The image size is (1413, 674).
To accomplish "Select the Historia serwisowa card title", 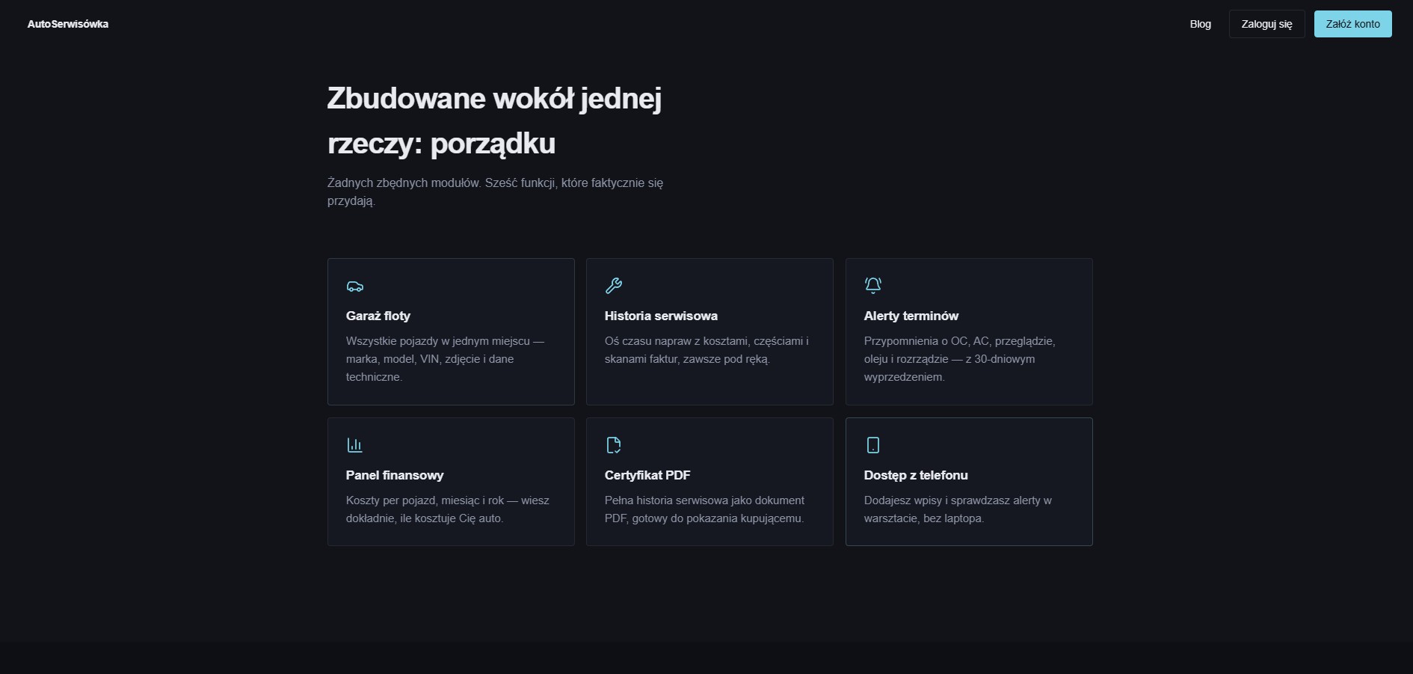I will pyautogui.click(x=661, y=316).
